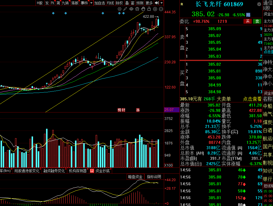Viewport: 273px width, 206px height.
Task: Click the green 卖 sell button
Action: (x=257, y=21)
